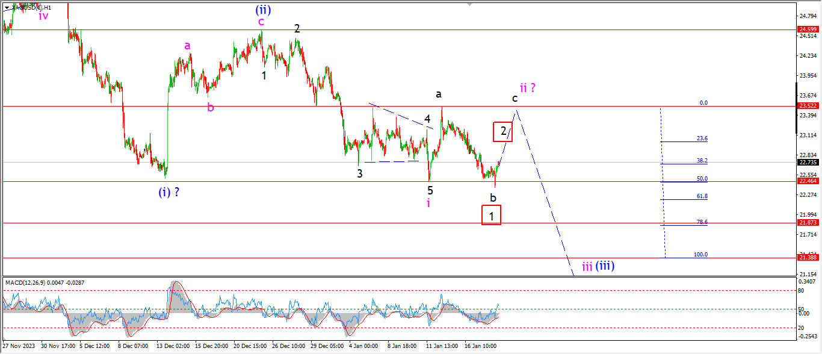822x354 pixels.
Task: Select the 'iii (iii)' target wave label
Action: click(598, 265)
